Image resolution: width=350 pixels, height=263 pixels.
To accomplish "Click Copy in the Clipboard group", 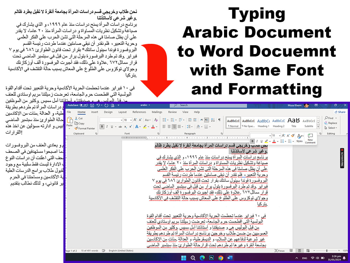I will point(79,124).
